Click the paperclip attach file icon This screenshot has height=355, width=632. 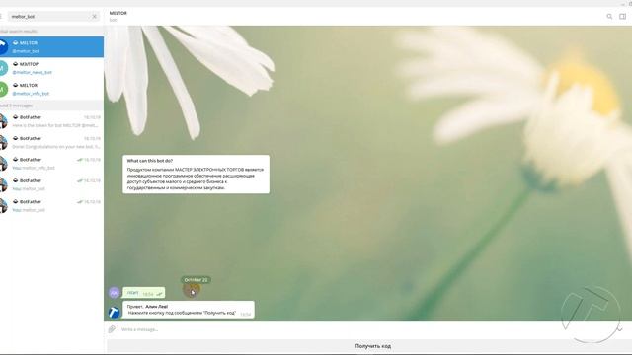pos(112,329)
